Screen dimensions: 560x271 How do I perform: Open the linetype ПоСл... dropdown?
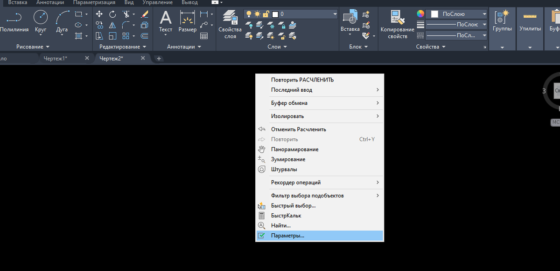pyautogui.click(x=484, y=35)
